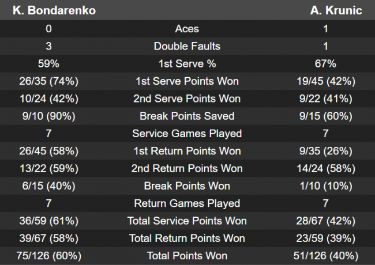Select the Service Games Played label

187,134
